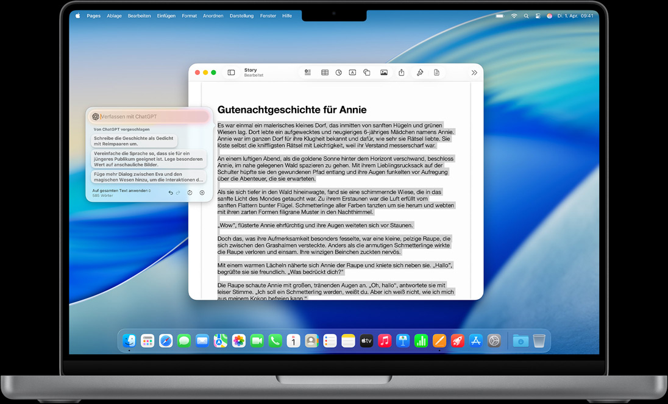Toggle the page thumbnails sidebar icon
668x404 pixels.
[x=231, y=72]
